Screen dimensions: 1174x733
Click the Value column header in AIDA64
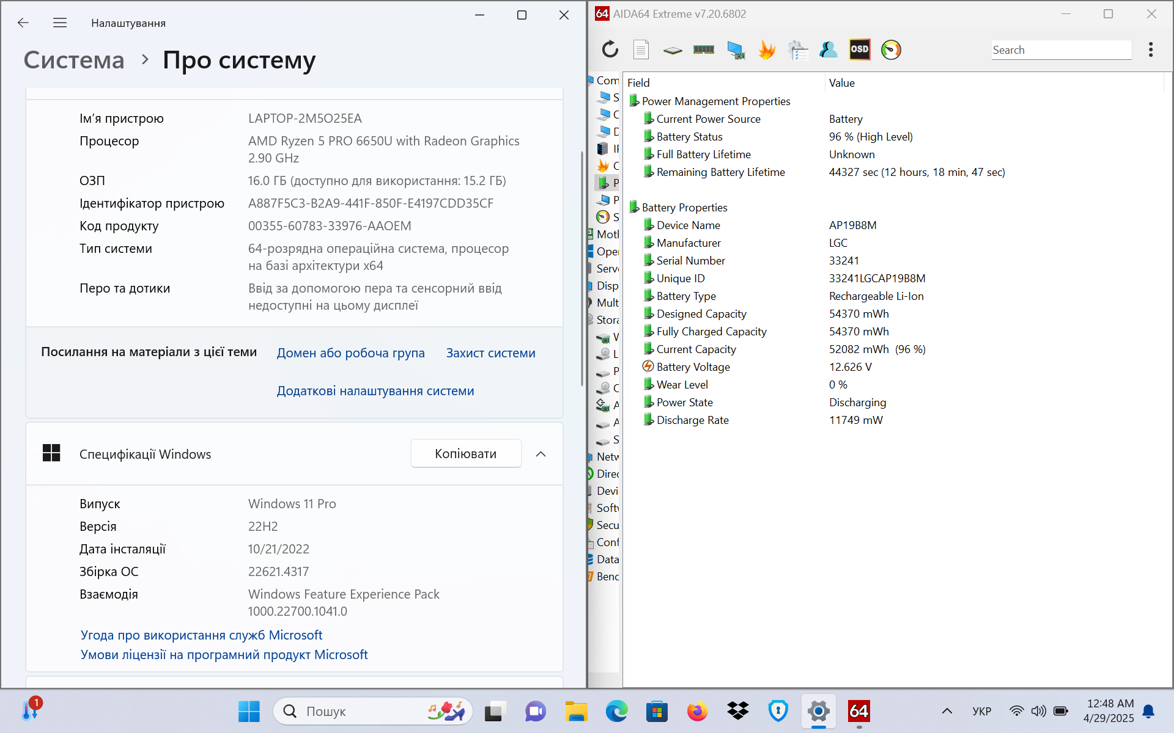[994, 82]
